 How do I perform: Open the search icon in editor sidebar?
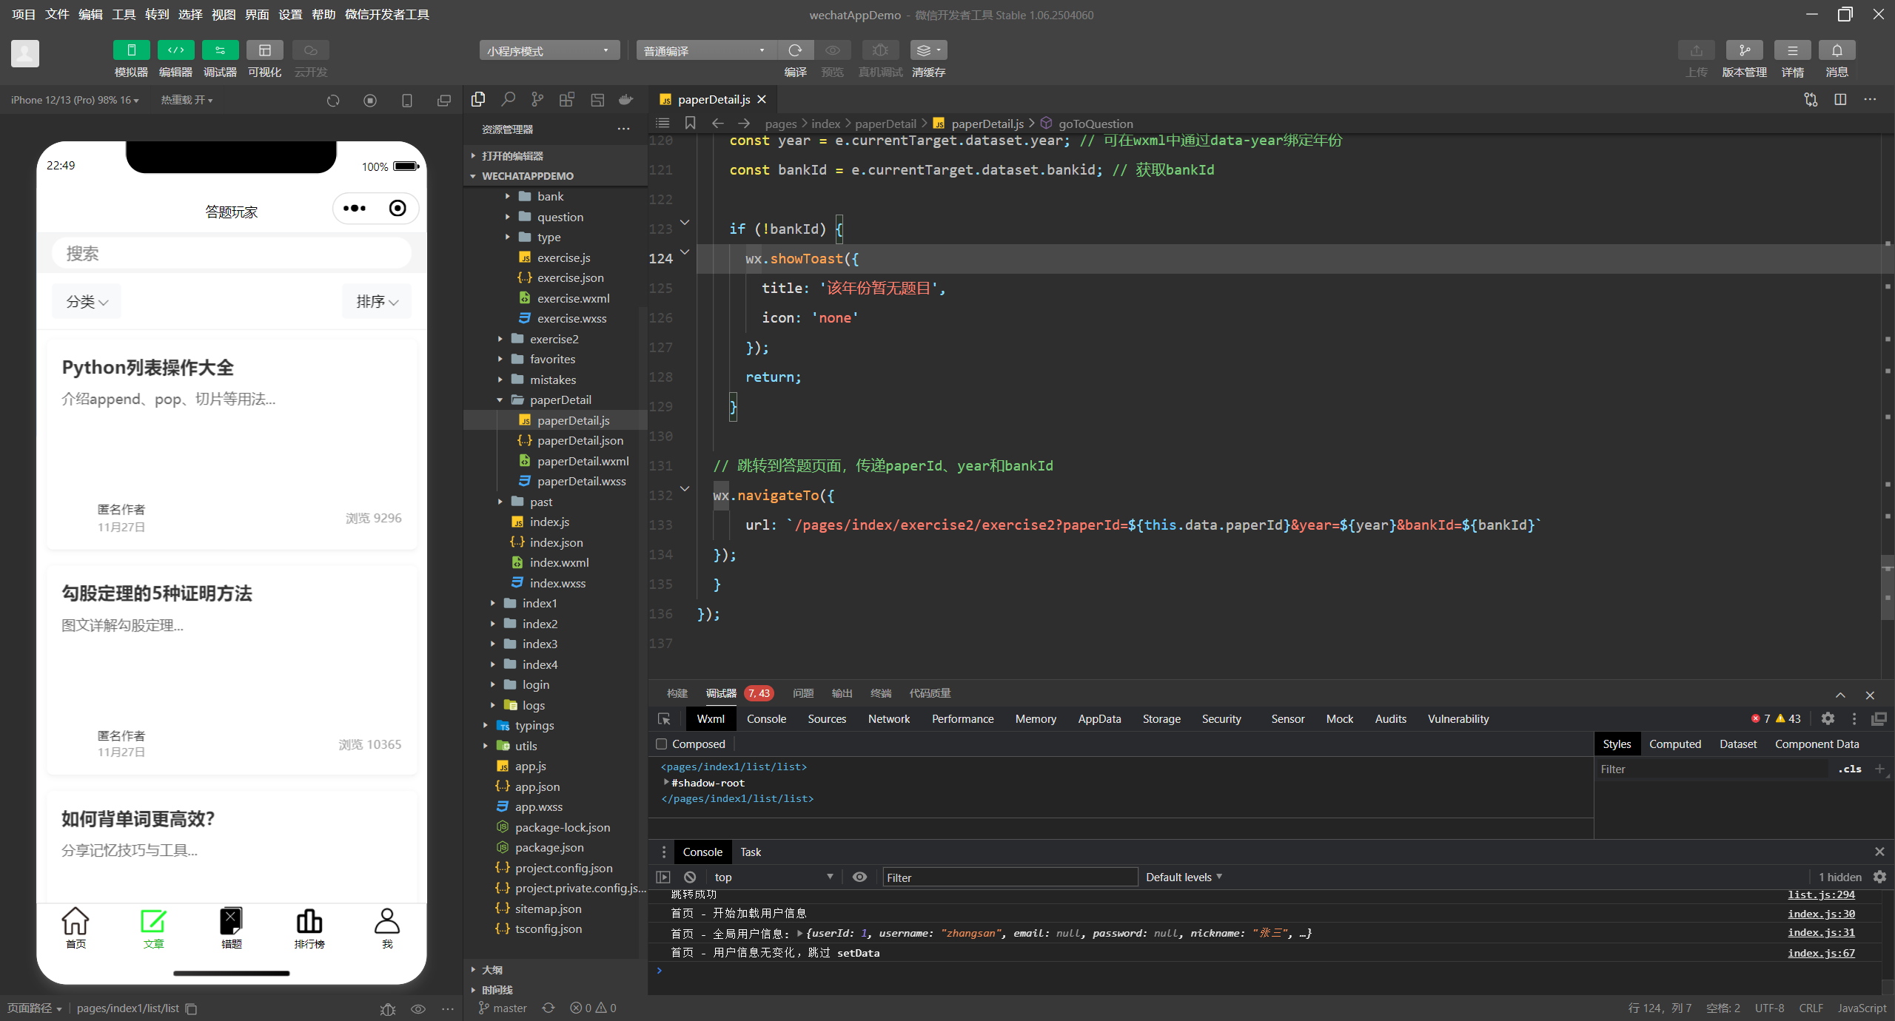coord(508,100)
